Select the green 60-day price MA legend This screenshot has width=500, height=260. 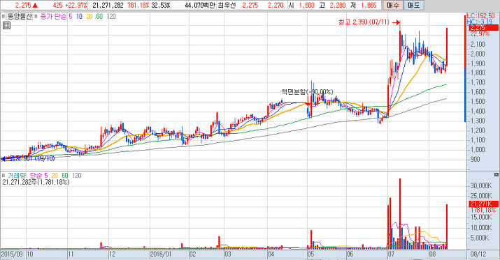pyautogui.click(x=99, y=16)
